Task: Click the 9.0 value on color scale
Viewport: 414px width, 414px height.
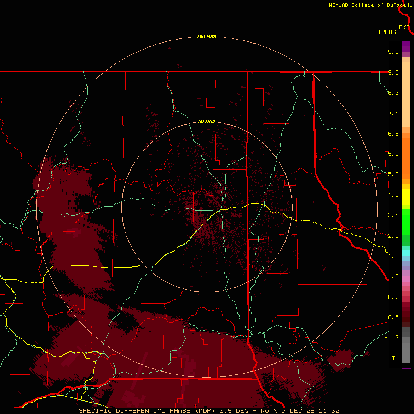Action: pyautogui.click(x=393, y=72)
